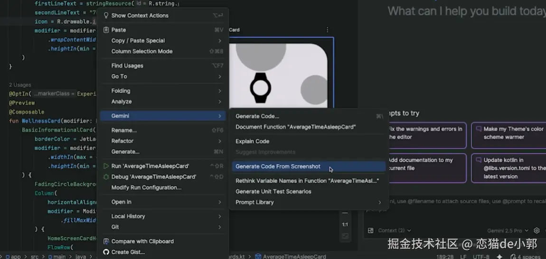546x259 pixels.
Task: Click 'src' in the breadcrumb bar
Action: pos(35,257)
